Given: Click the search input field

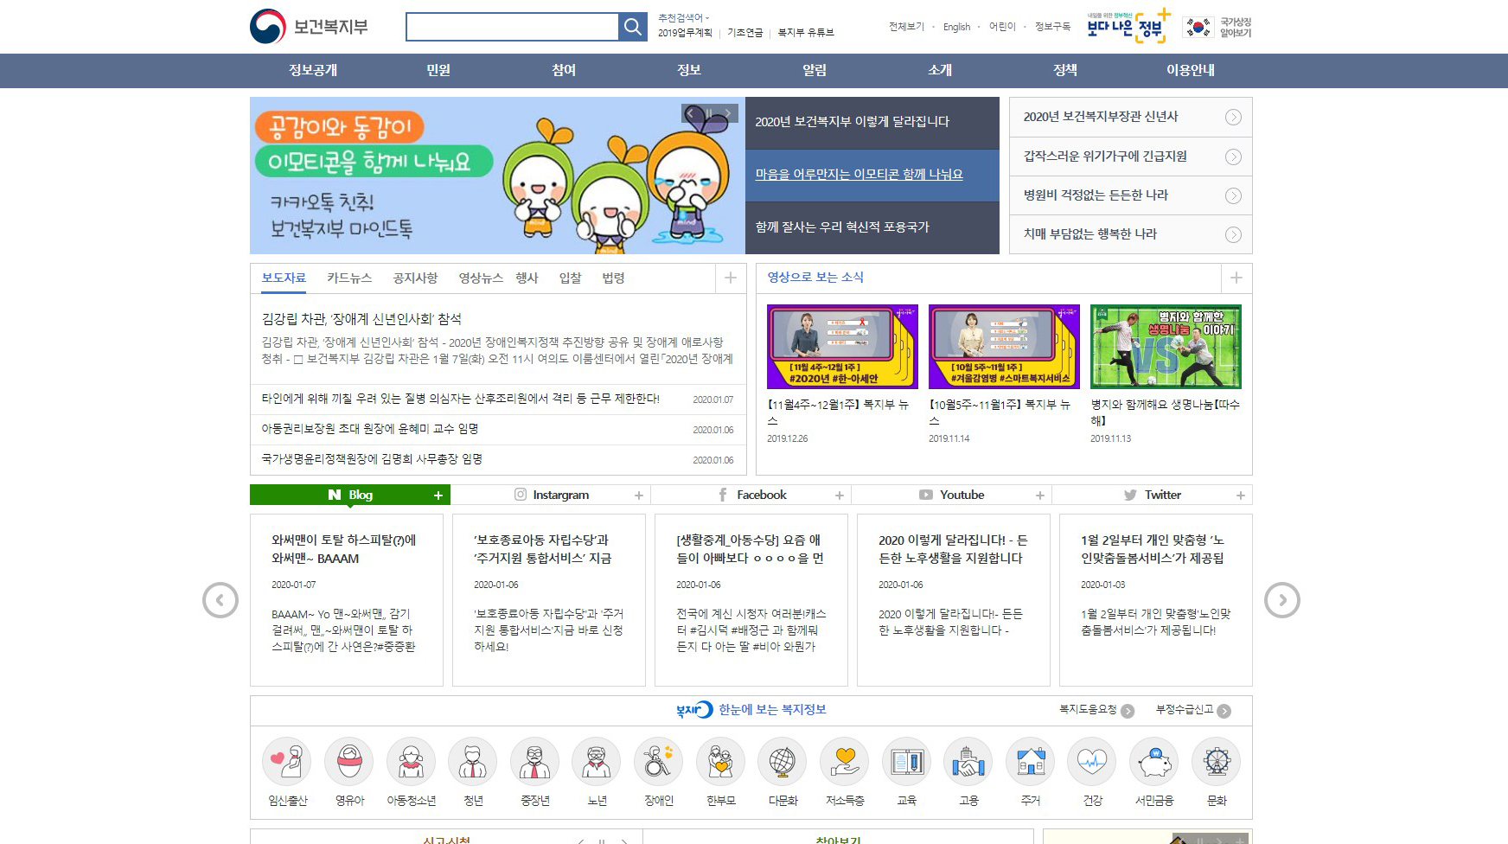Looking at the screenshot, I should [x=513, y=27].
